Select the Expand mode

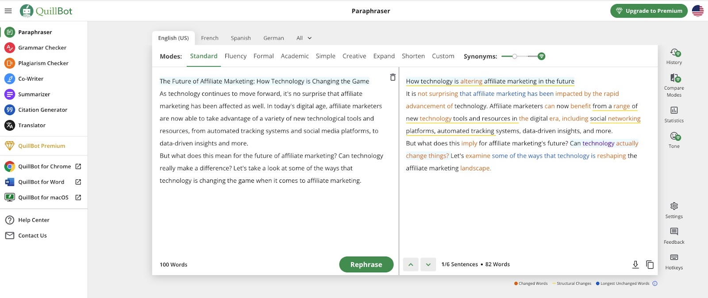pos(384,56)
